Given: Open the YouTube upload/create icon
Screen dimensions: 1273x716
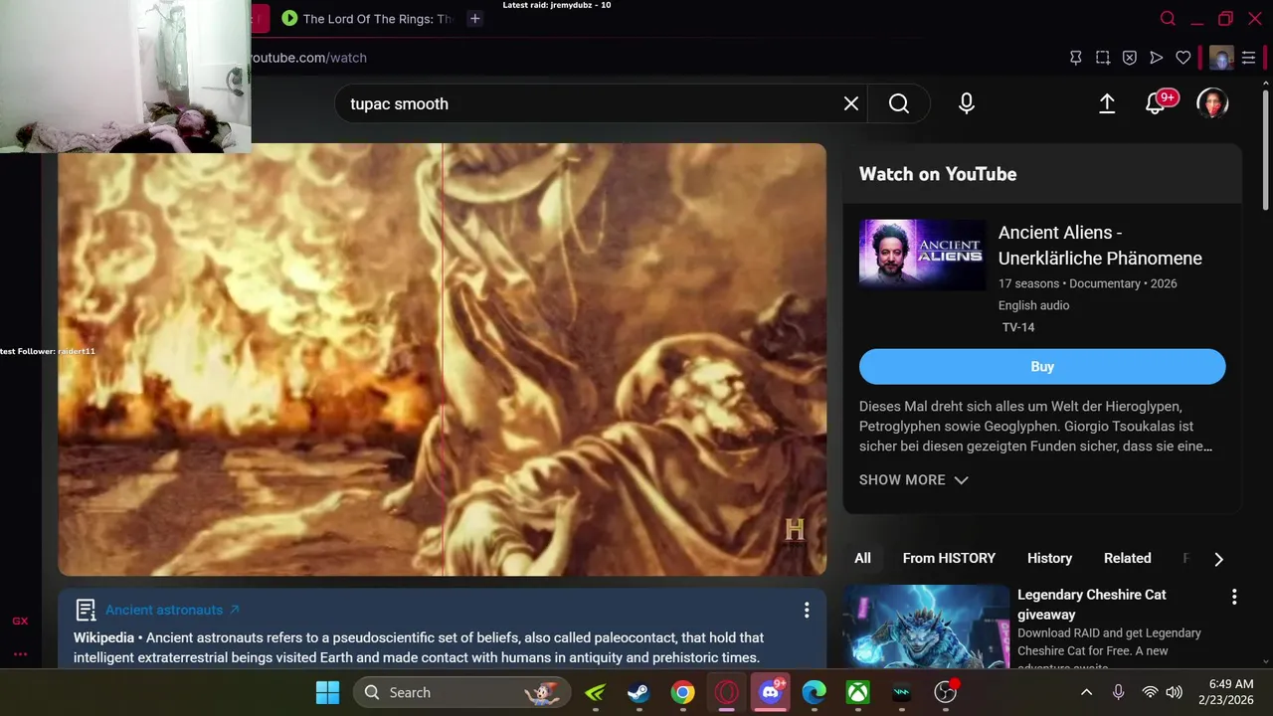Looking at the screenshot, I should pyautogui.click(x=1107, y=103).
